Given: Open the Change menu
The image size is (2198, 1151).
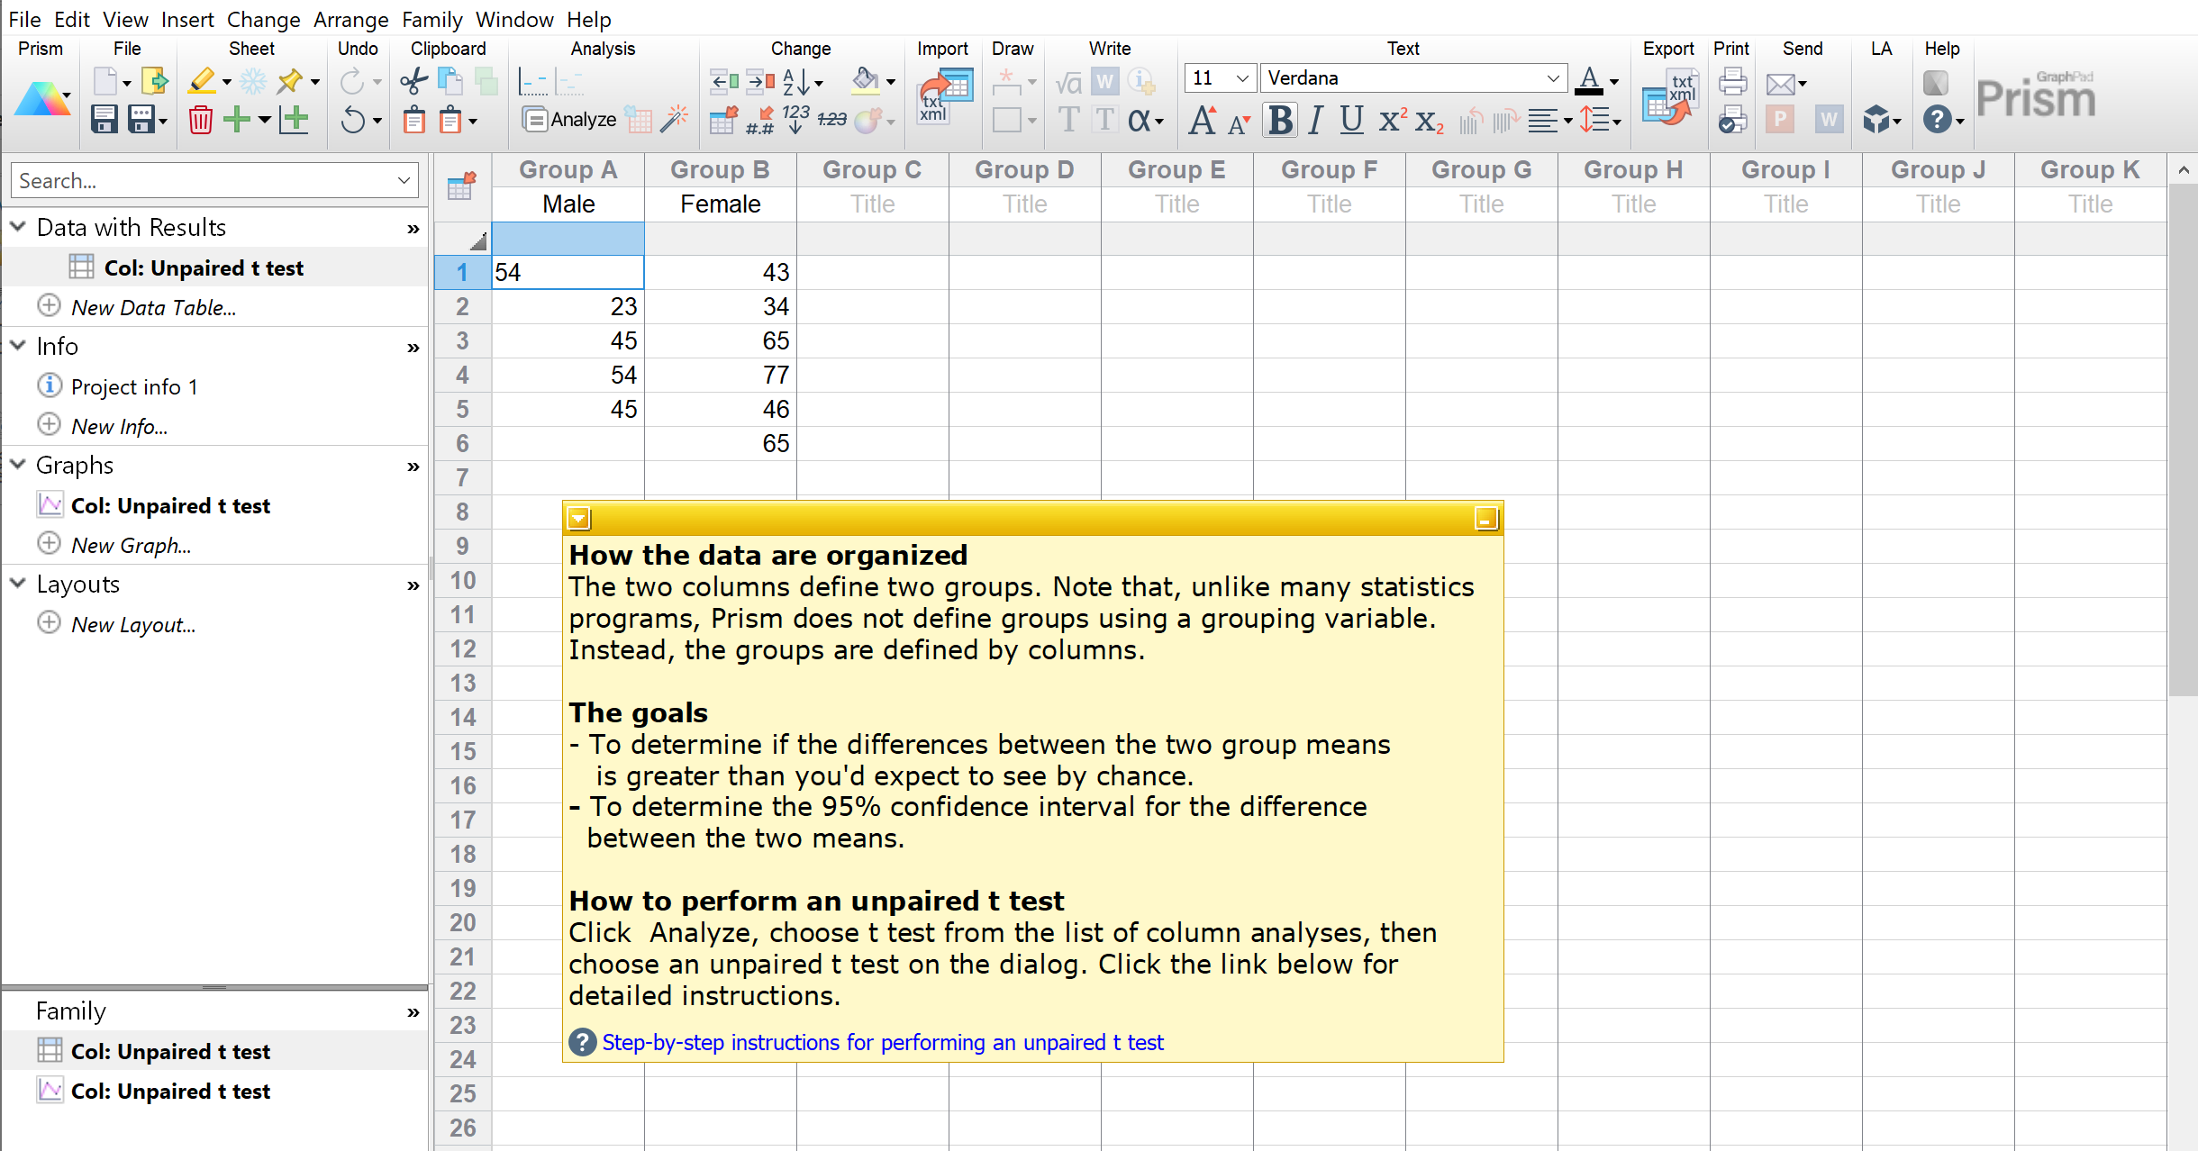Looking at the screenshot, I should 263,19.
